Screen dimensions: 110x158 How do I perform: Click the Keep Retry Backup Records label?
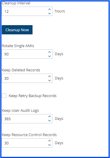tap(33, 96)
